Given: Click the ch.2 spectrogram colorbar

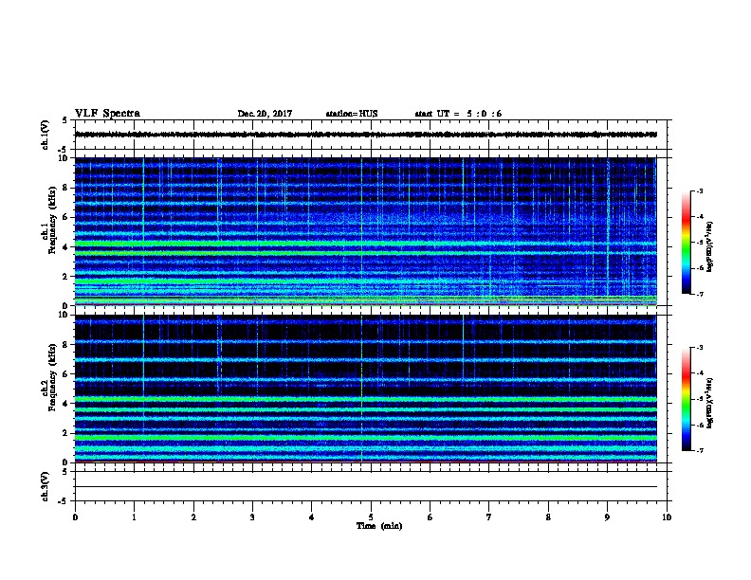Looking at the screenshot, I should click(686, 399).
